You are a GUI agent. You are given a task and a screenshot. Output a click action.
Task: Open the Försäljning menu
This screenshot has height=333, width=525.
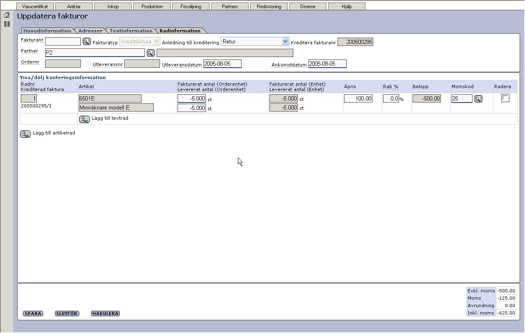191,7
